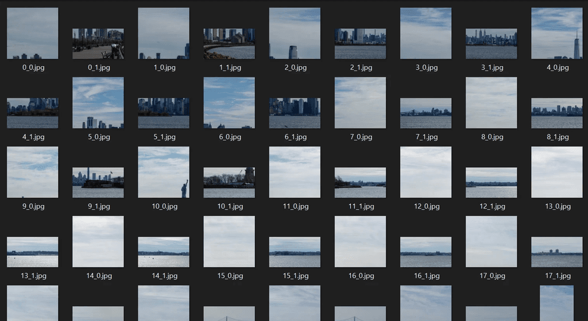Click the 13_1.jpg file name
Viewport: 588px width, 321px height.
click(x=33, y=276)
